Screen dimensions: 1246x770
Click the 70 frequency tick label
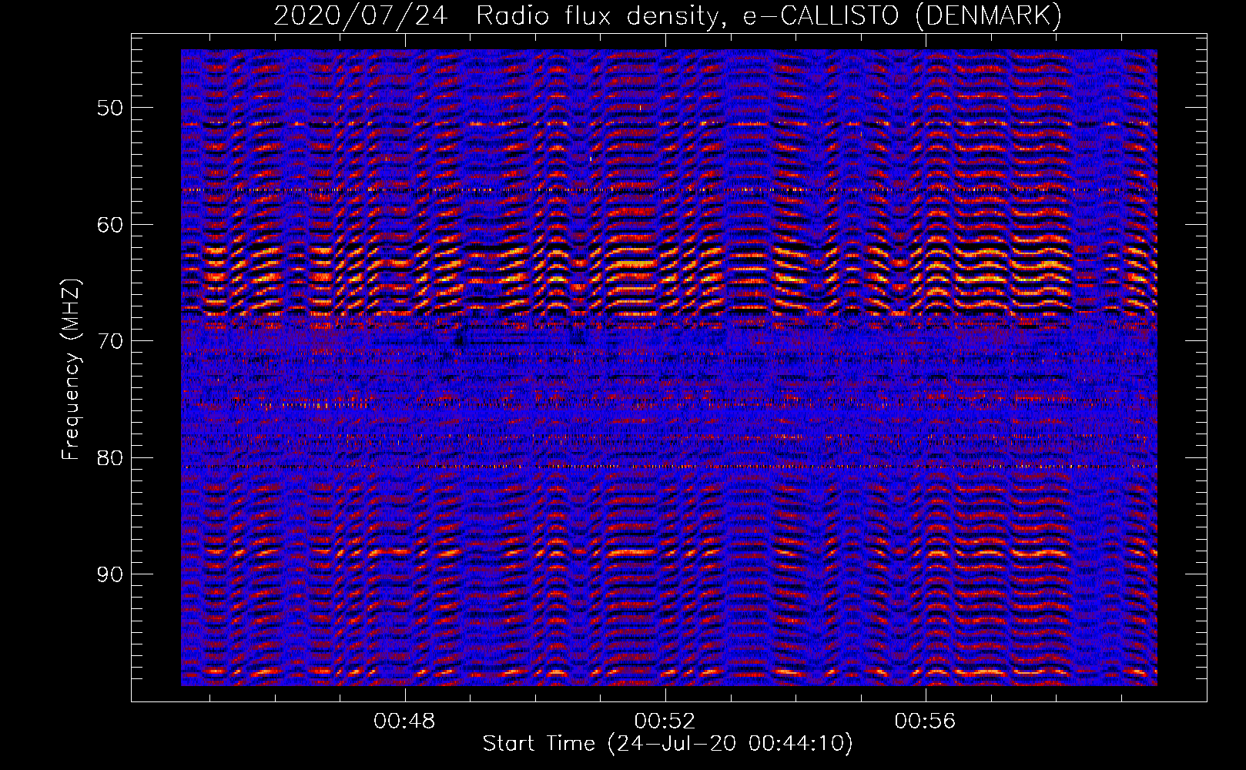pyautogui.click(x=110, y=340)
